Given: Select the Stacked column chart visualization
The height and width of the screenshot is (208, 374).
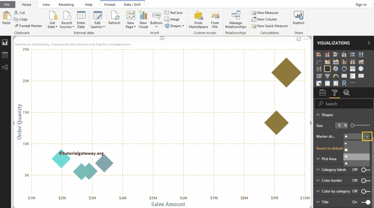Looking at the screenshot, I should tap(327, 55).
